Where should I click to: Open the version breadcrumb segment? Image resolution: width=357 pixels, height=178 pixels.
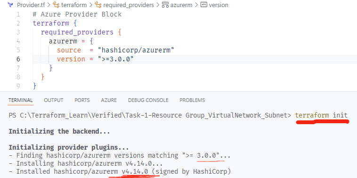[x=219, y=5]
